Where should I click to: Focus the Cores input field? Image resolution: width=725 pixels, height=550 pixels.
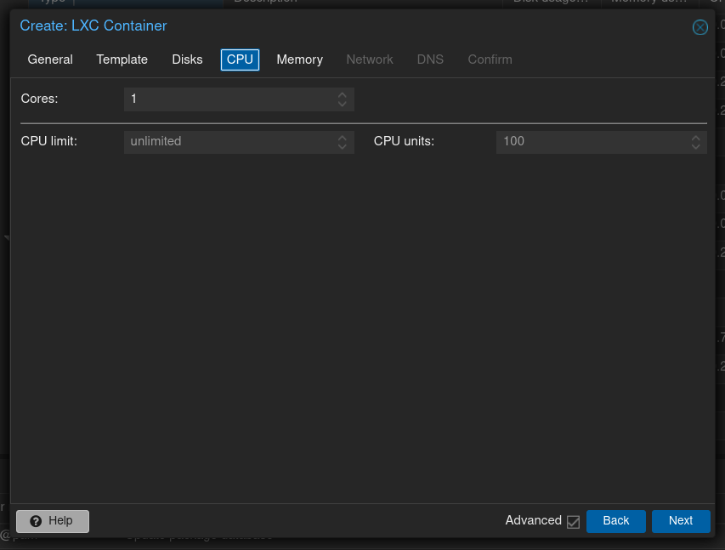click(x=229, y=99)
